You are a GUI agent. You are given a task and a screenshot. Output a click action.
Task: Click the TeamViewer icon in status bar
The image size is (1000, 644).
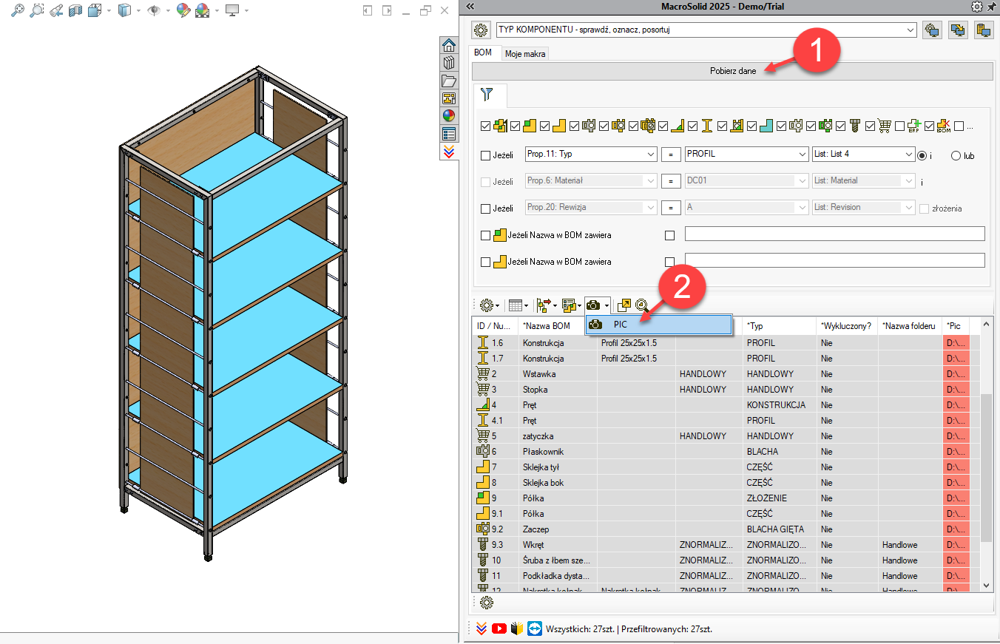pos(535,628)
